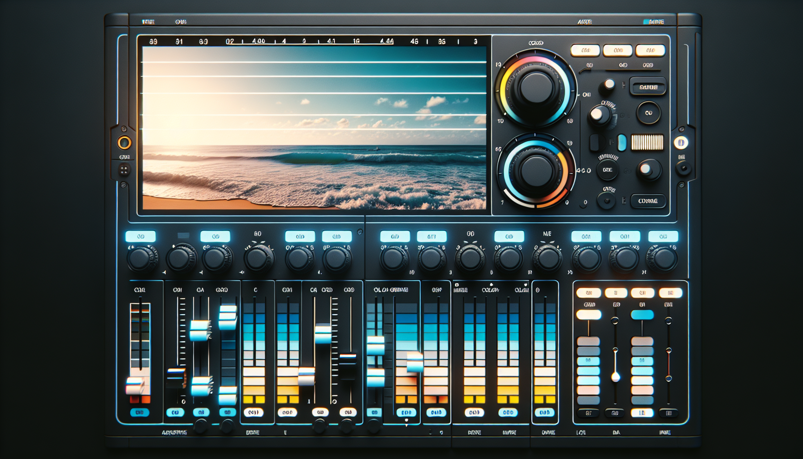Click the leftmost cream button above the color panel
This screenshot has height=459, width=803.
point(585,50)
